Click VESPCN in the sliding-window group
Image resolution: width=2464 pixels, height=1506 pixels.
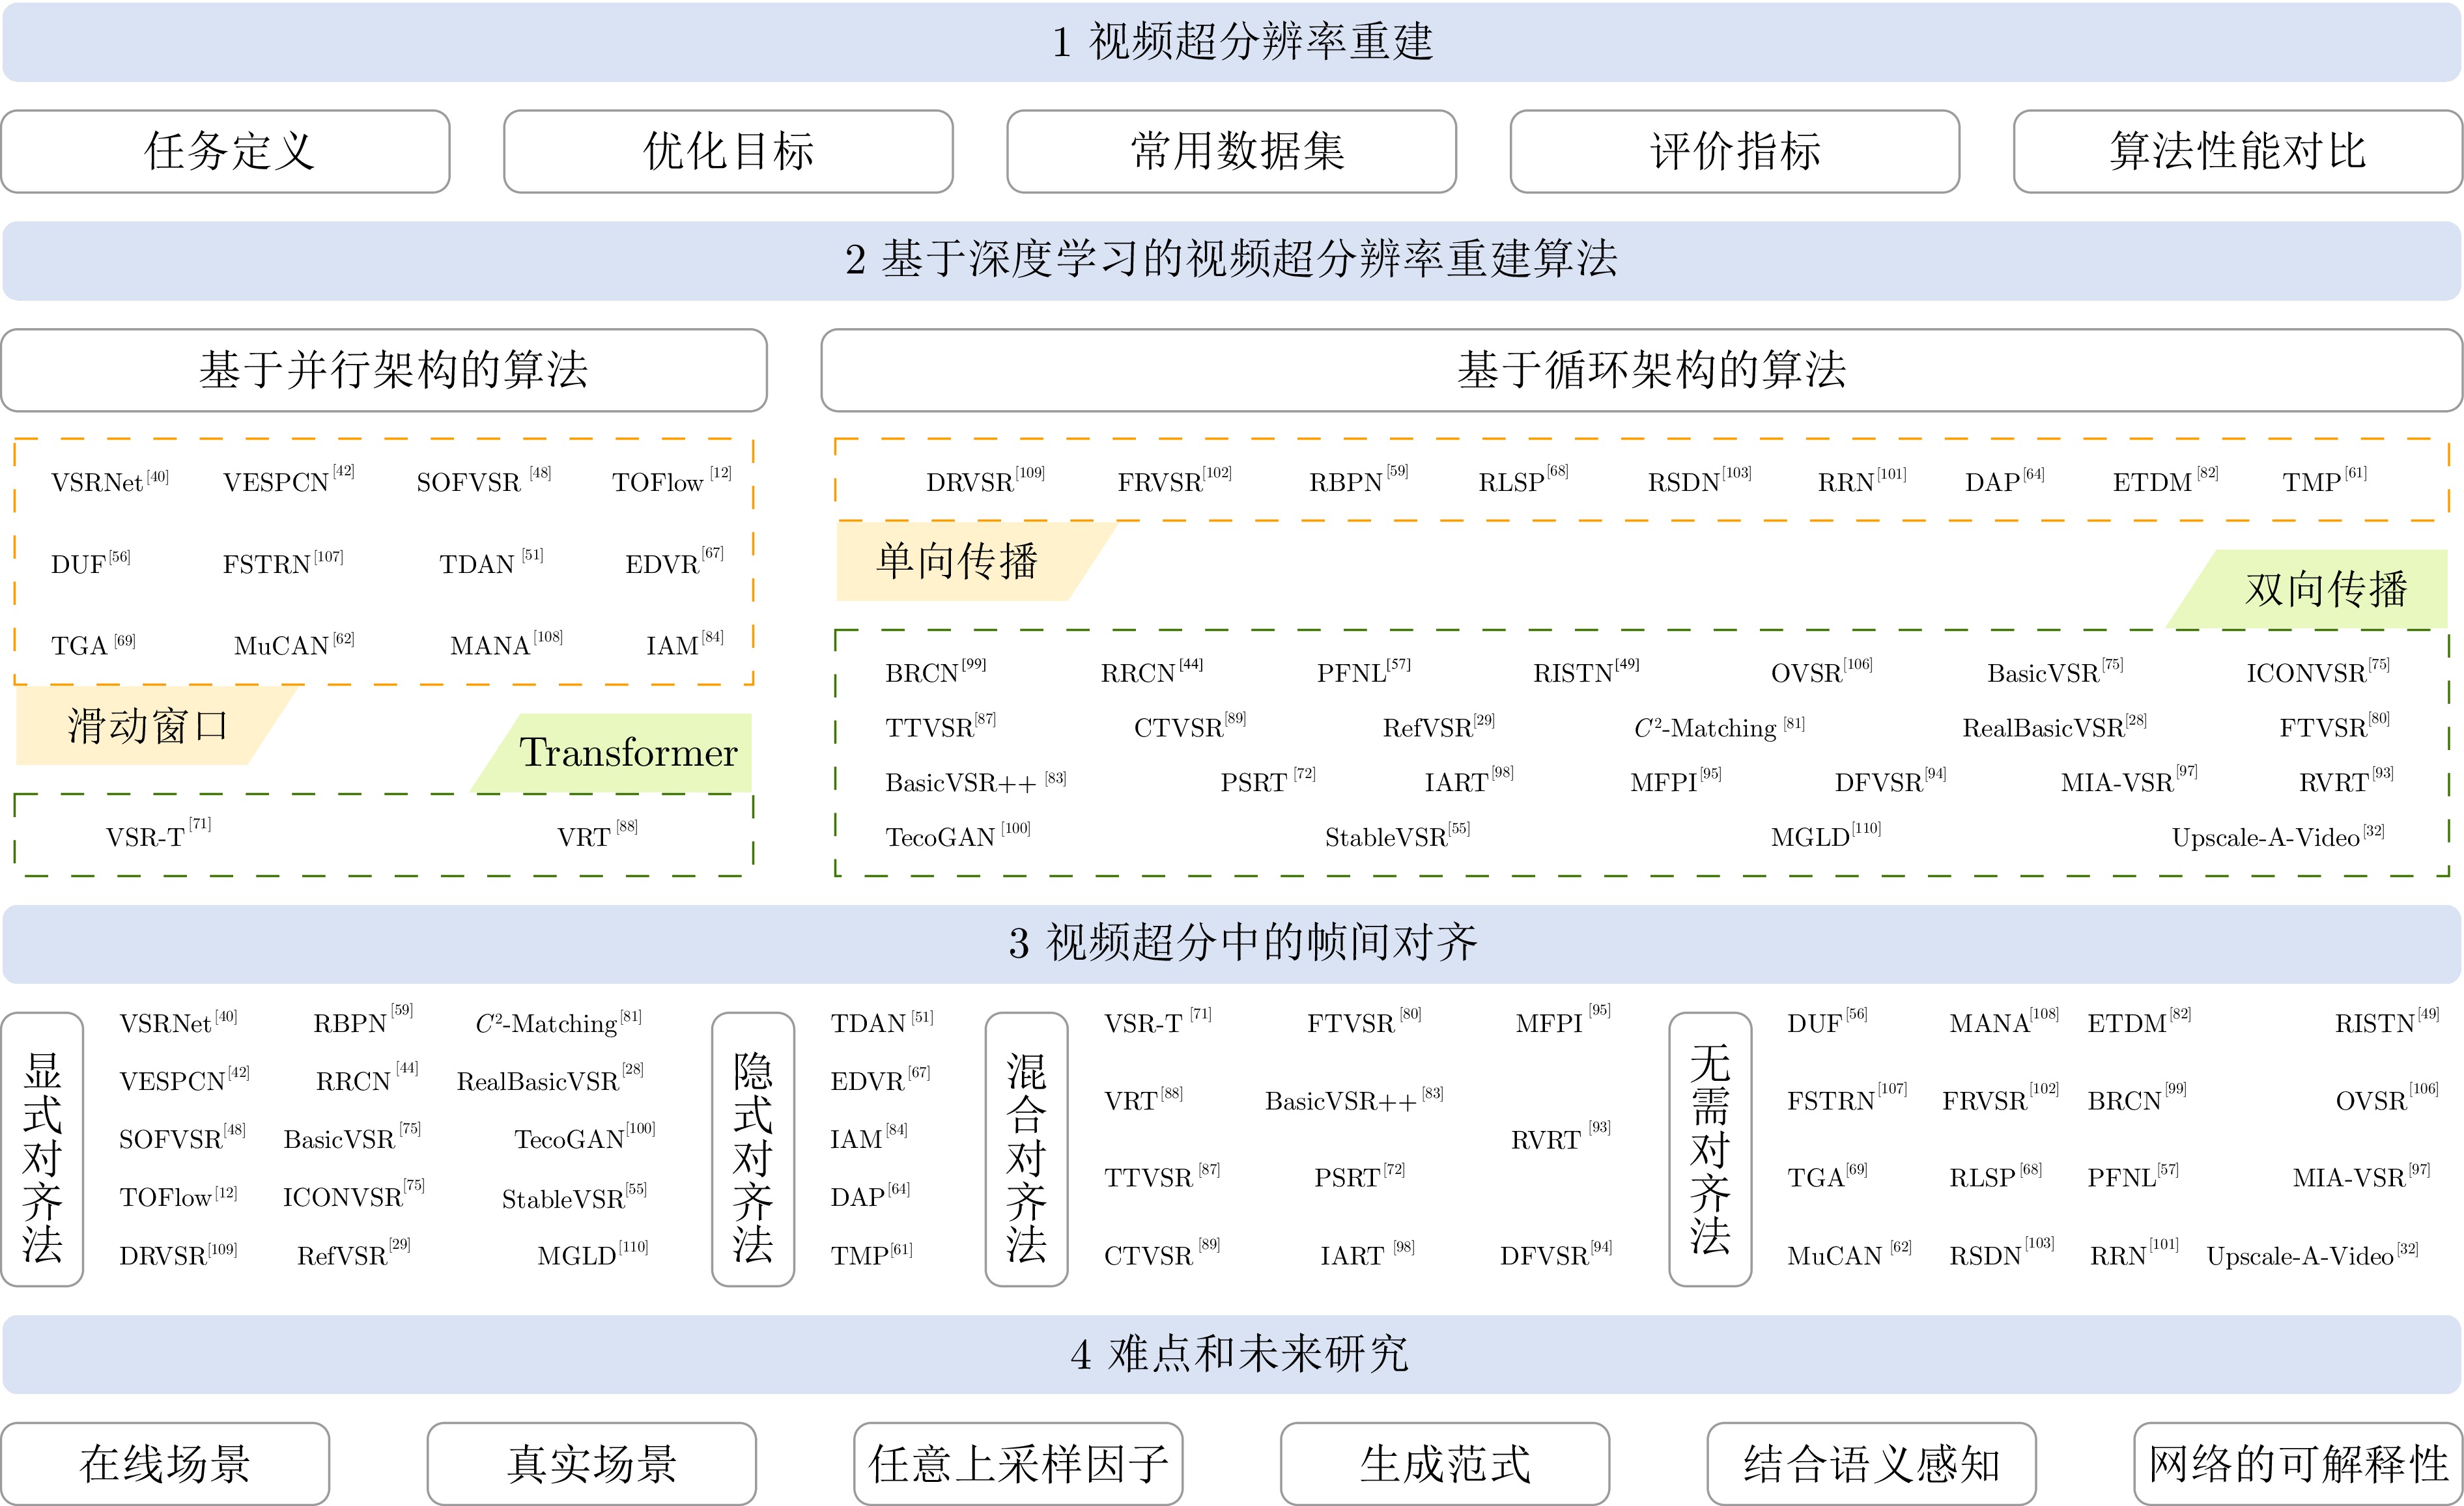pos(288,481)
